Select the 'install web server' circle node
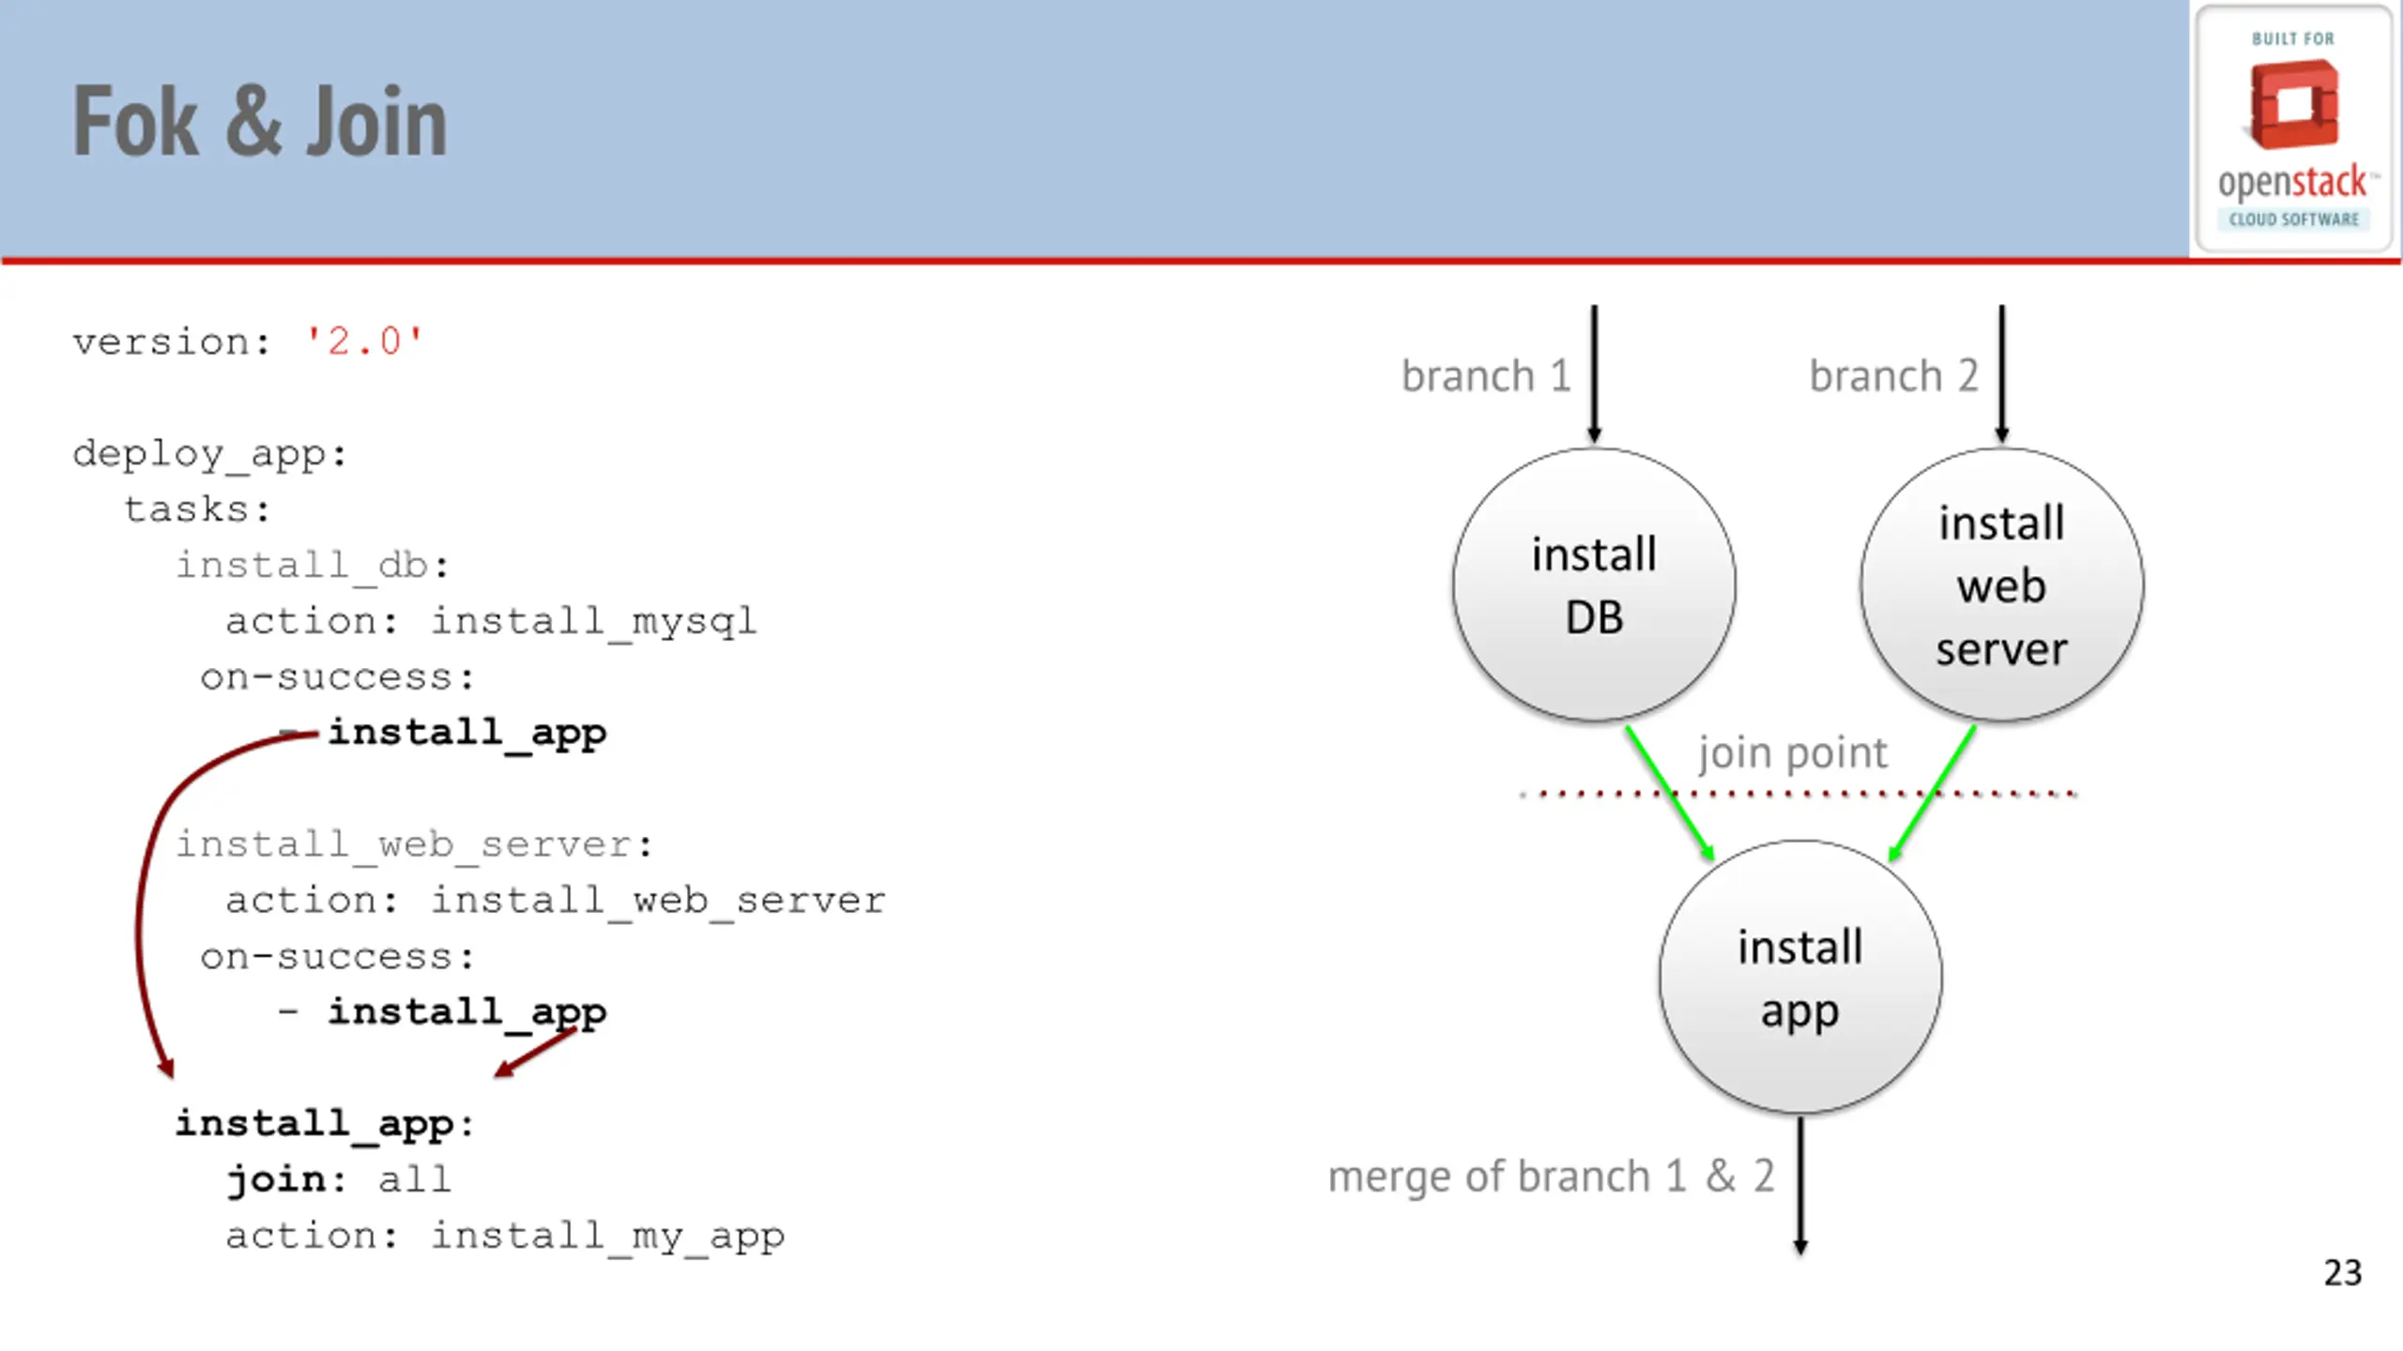Viewport: 2403px width, 1351px height. (2001, 584)
